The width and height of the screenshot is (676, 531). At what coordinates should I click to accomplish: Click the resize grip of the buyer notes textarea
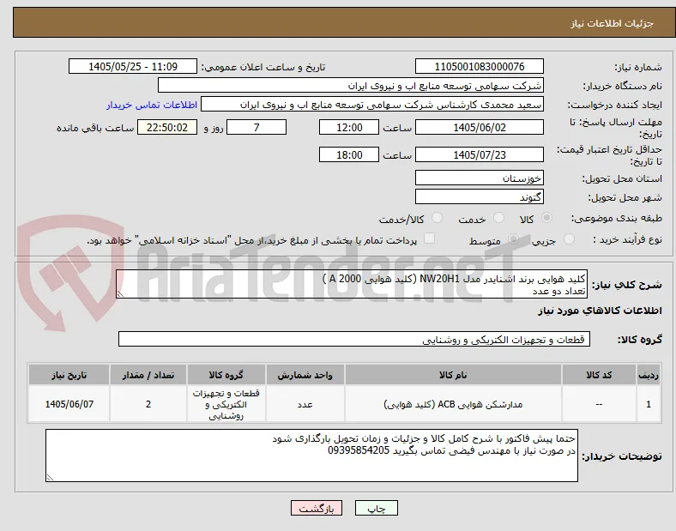50,478
